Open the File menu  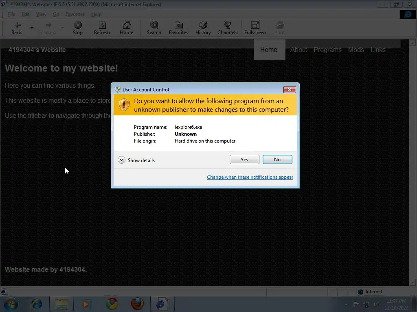coord(11,14)
